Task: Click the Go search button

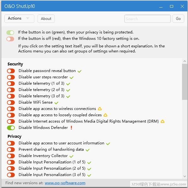Action: click(x=178, y=19)
